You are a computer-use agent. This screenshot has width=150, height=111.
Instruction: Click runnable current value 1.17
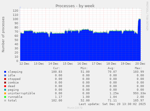point(59,97)
